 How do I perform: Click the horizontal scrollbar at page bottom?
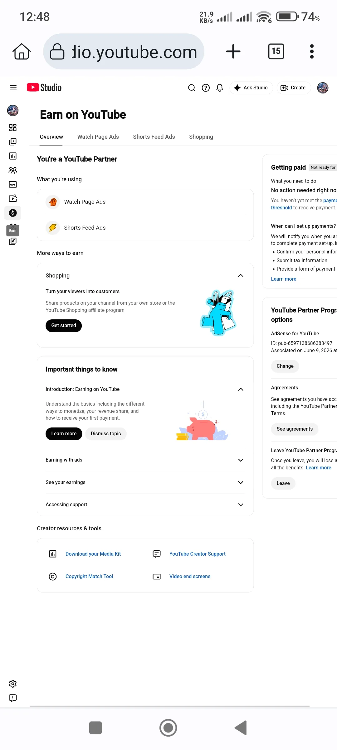pos(169,706)
